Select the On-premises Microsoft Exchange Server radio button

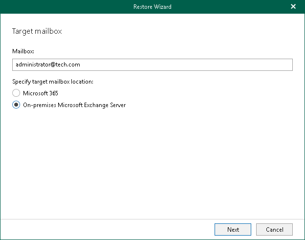(x=16, y=105)
